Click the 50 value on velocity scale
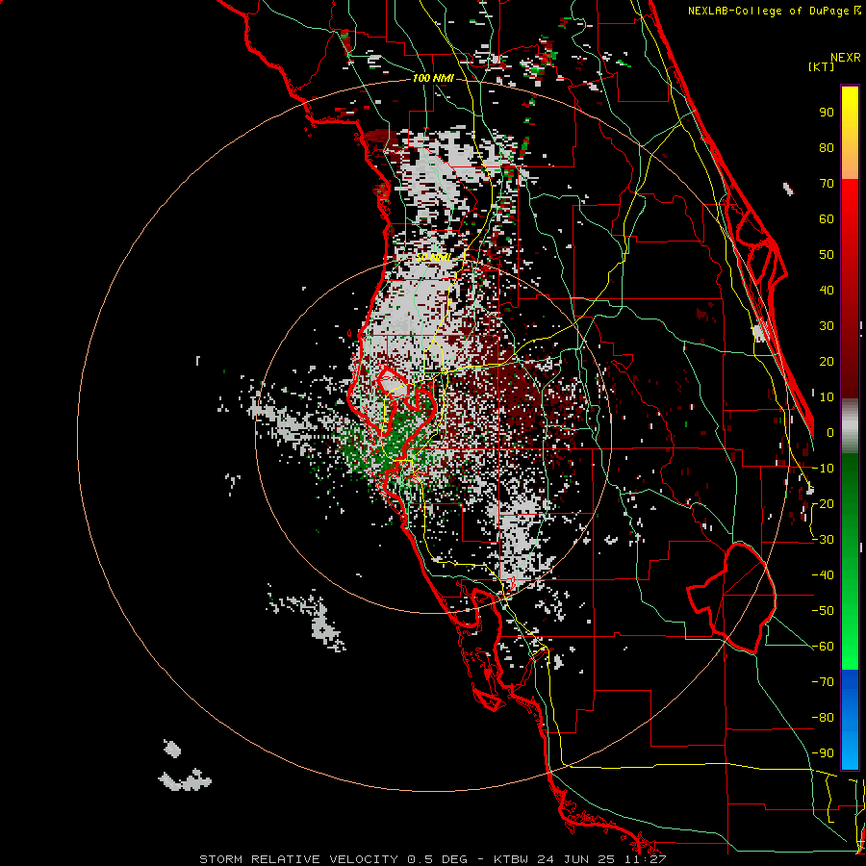 (827, 255)
